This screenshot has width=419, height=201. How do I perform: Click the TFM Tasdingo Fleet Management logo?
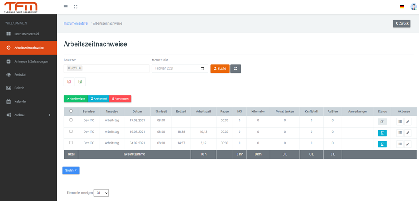(x=21, y=7)
